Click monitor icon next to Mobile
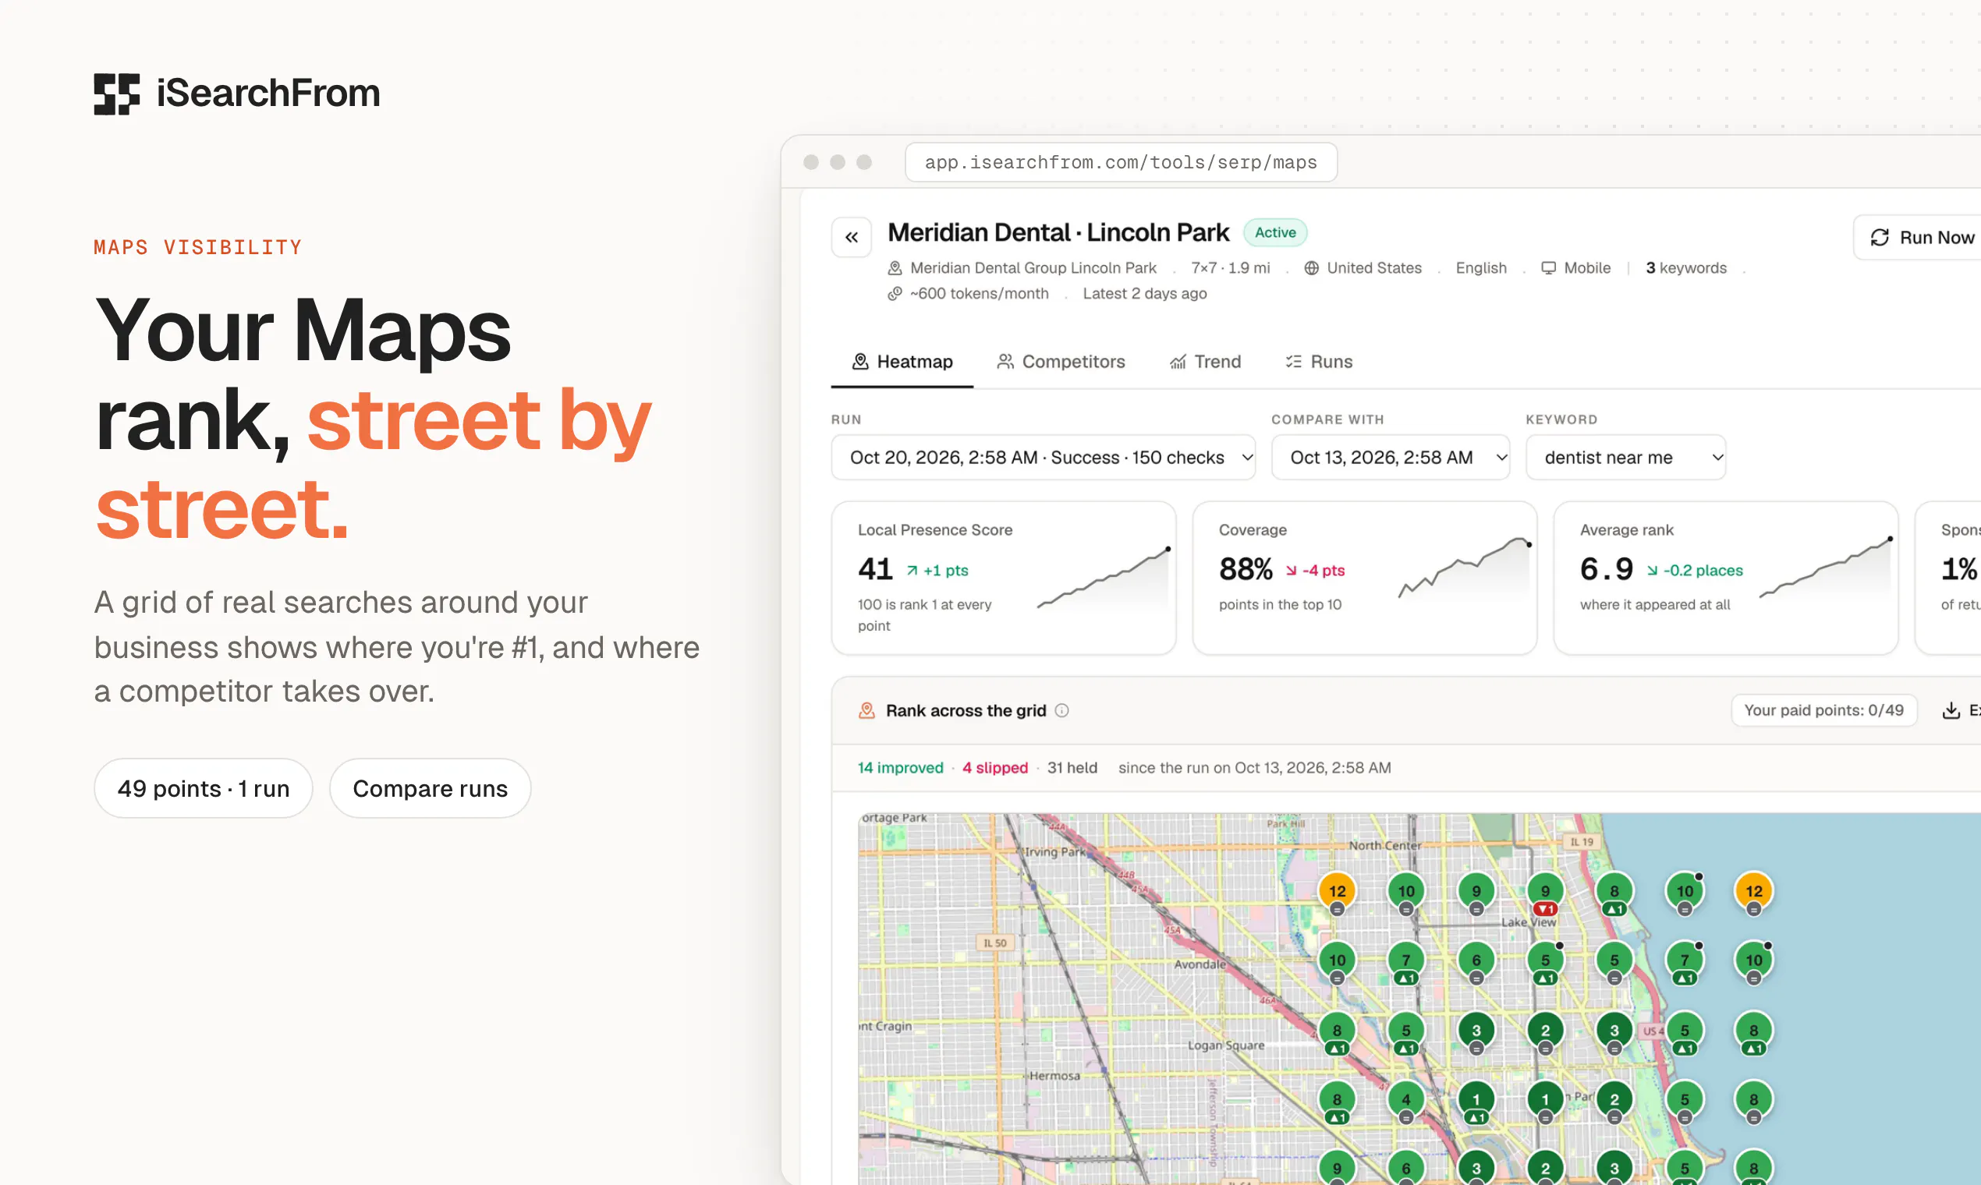 coord(1548,268)
